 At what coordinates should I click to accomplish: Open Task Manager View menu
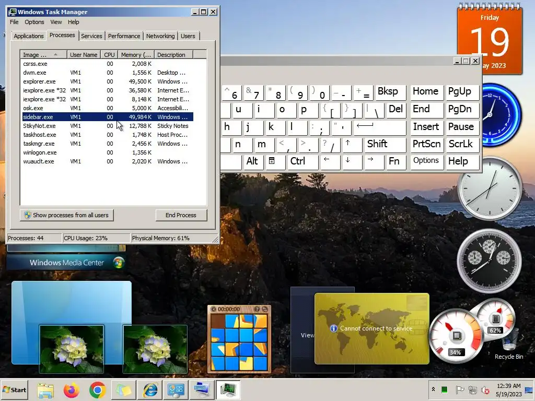[x=56, y=22]
